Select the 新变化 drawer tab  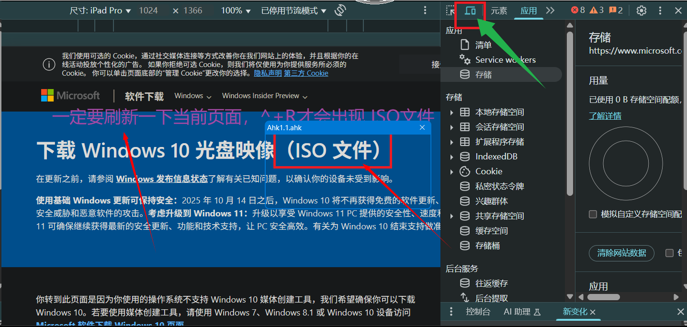point(574,312)
